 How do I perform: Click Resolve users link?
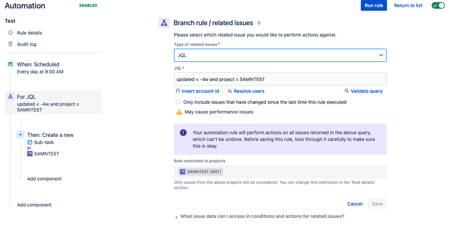(x=249, y=91)
